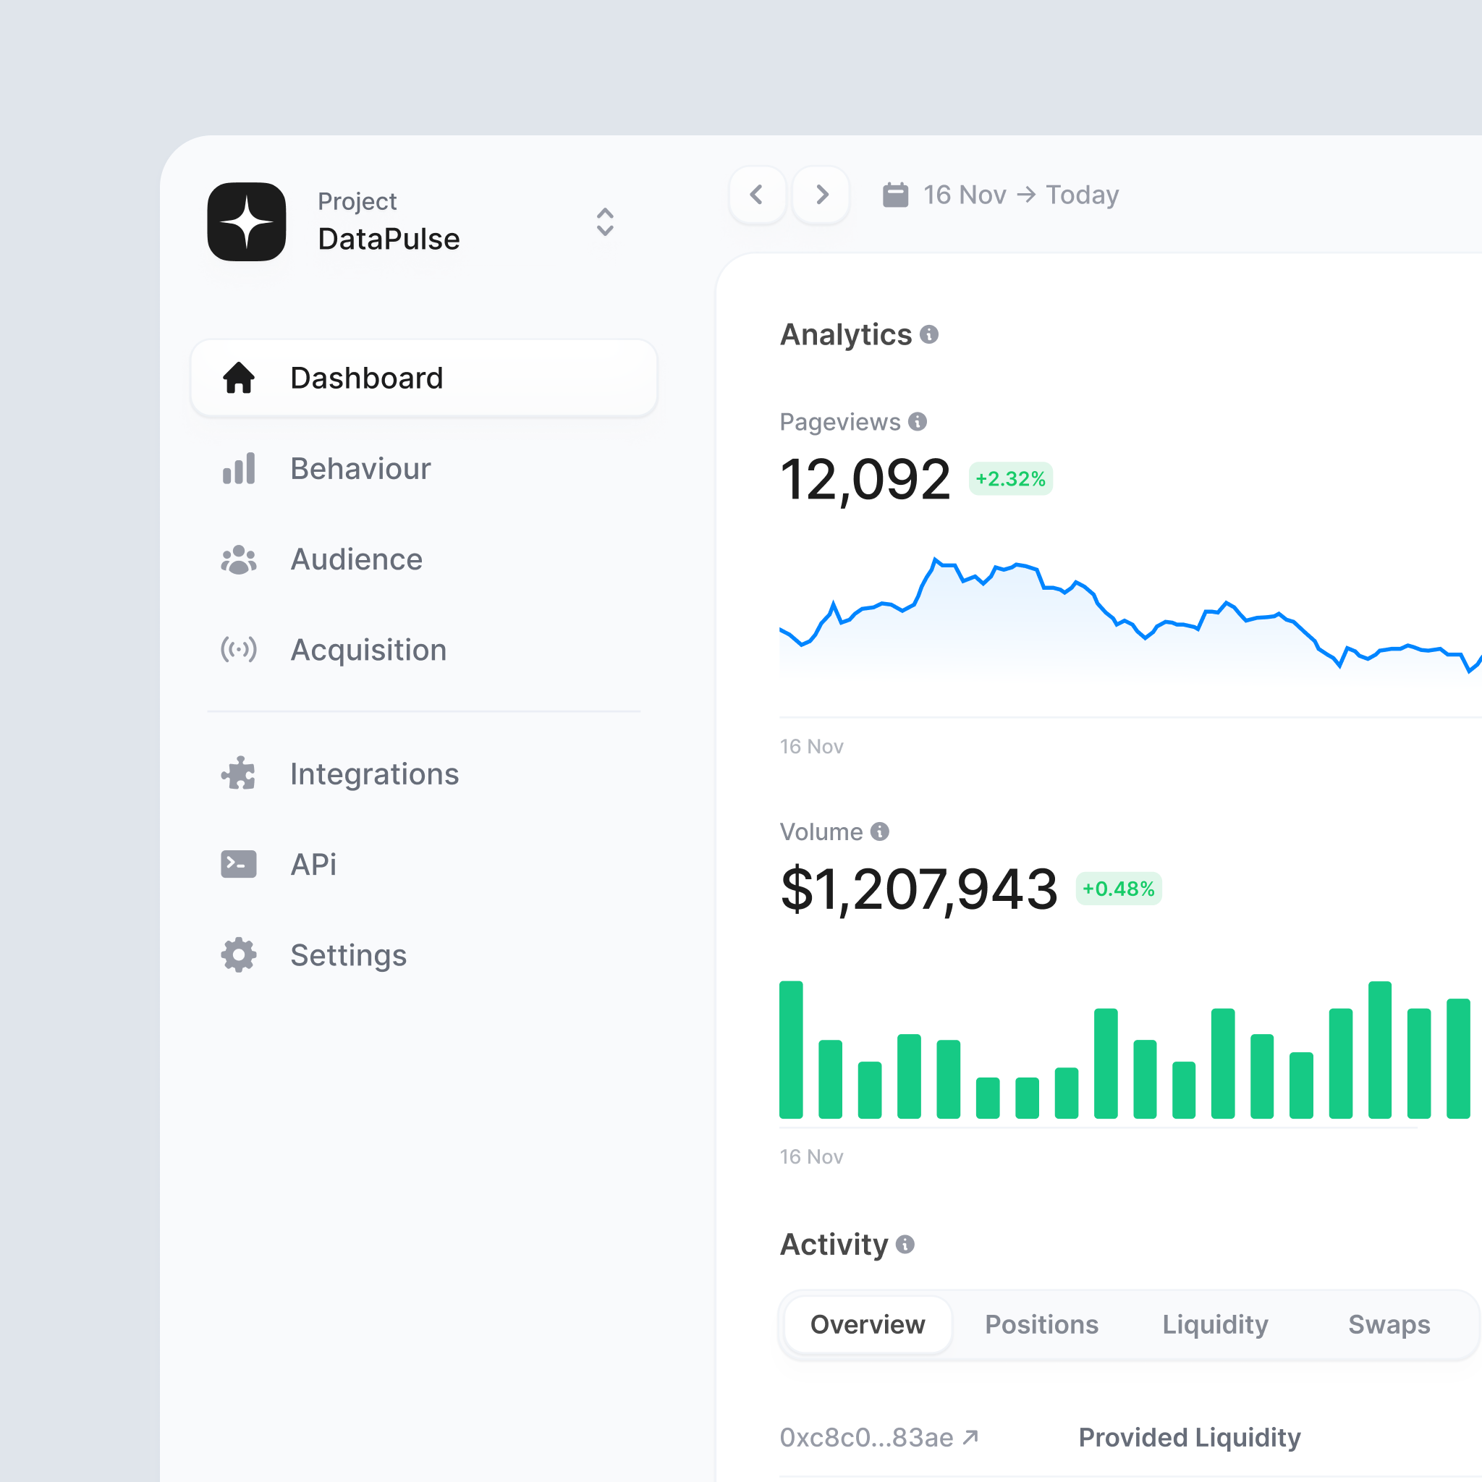Click the Settings gear icon
This screenshot has height=1482, width=1482.
pyautogui.click(x=239, y=954)
